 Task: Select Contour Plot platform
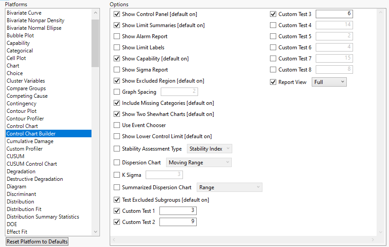pos(22,111)
